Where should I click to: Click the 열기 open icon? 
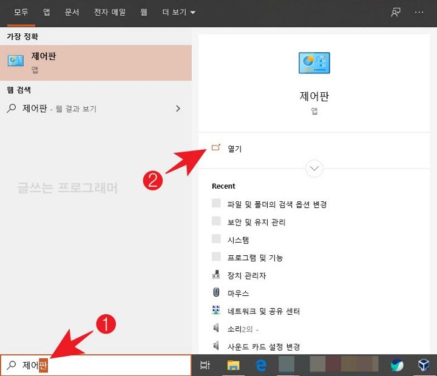click(x=216, y=147)
